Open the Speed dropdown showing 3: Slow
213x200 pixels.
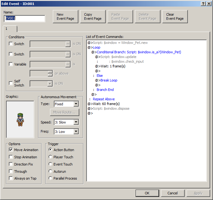pyautogui.click(x=76, y=122)
